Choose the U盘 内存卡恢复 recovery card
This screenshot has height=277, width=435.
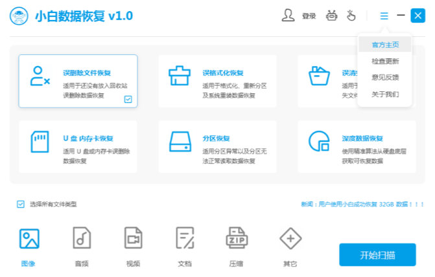(78, 146)
